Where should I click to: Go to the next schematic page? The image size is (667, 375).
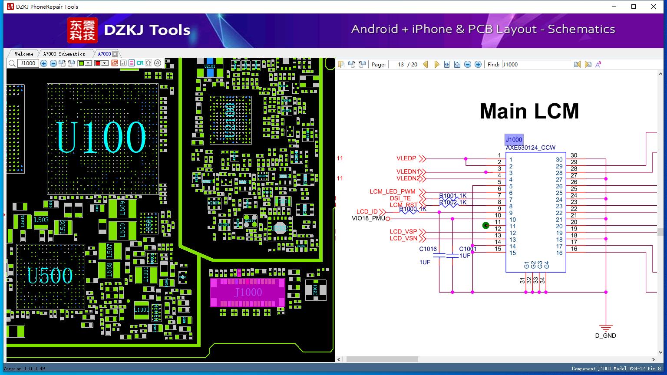(436, 64)
